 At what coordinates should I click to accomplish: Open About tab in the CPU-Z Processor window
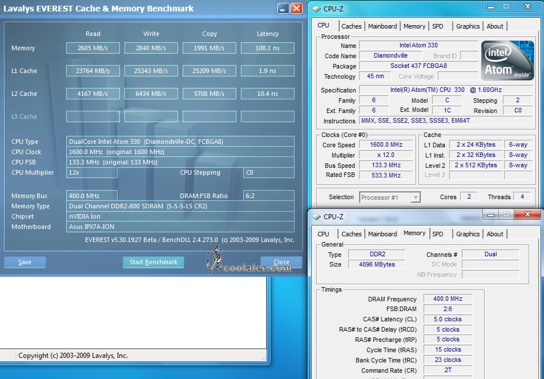tap(495, 26)
